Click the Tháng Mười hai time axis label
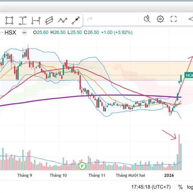193x193 pixels. pos(131,175)
